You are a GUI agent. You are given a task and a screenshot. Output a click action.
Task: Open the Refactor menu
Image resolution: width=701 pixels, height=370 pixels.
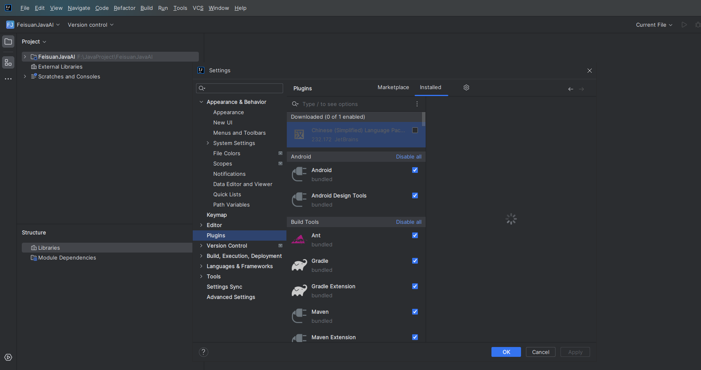pos(125,8)
